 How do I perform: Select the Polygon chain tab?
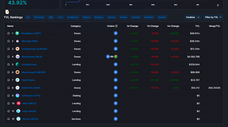pos(99,17)
